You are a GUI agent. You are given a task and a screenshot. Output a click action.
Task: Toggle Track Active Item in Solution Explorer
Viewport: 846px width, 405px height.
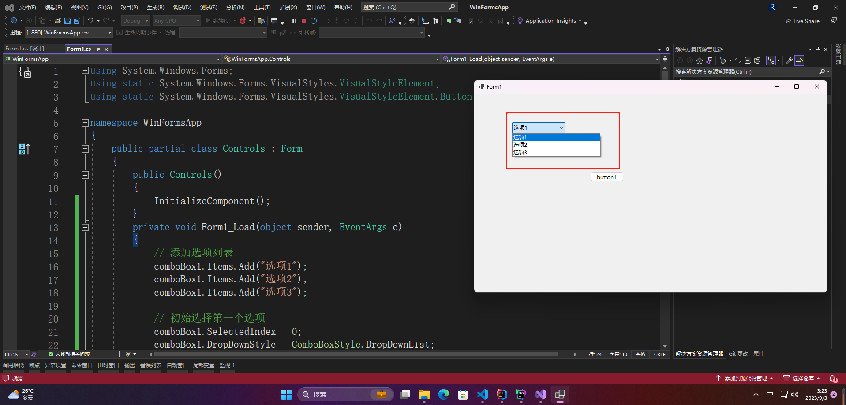[771, 60]
